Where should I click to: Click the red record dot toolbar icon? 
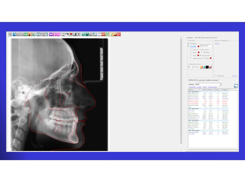(79, 34)
